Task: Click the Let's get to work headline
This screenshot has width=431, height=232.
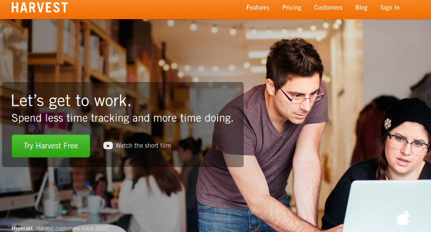Action: [71, 101]
